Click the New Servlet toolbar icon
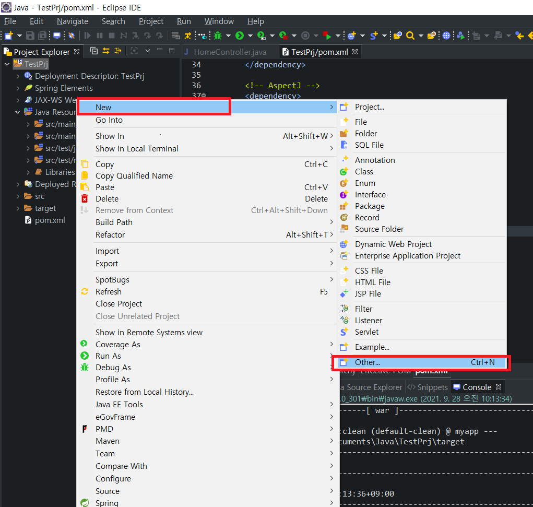The image size is (533, 507). (x=374, y=36)
